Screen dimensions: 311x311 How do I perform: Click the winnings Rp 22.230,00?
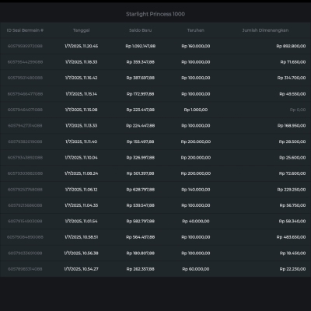[x=292, y=269]
